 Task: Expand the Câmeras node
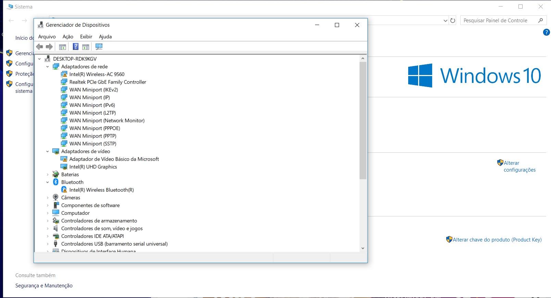(x=48, y=198)
